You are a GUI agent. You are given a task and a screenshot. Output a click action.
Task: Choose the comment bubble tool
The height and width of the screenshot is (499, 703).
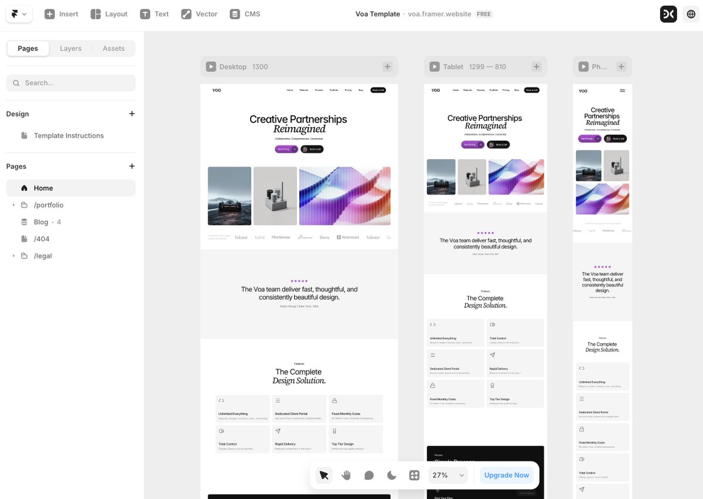(369, 475)
